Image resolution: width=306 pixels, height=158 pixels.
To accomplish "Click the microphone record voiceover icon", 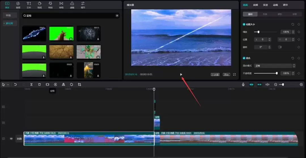I will tap(243, 84).
